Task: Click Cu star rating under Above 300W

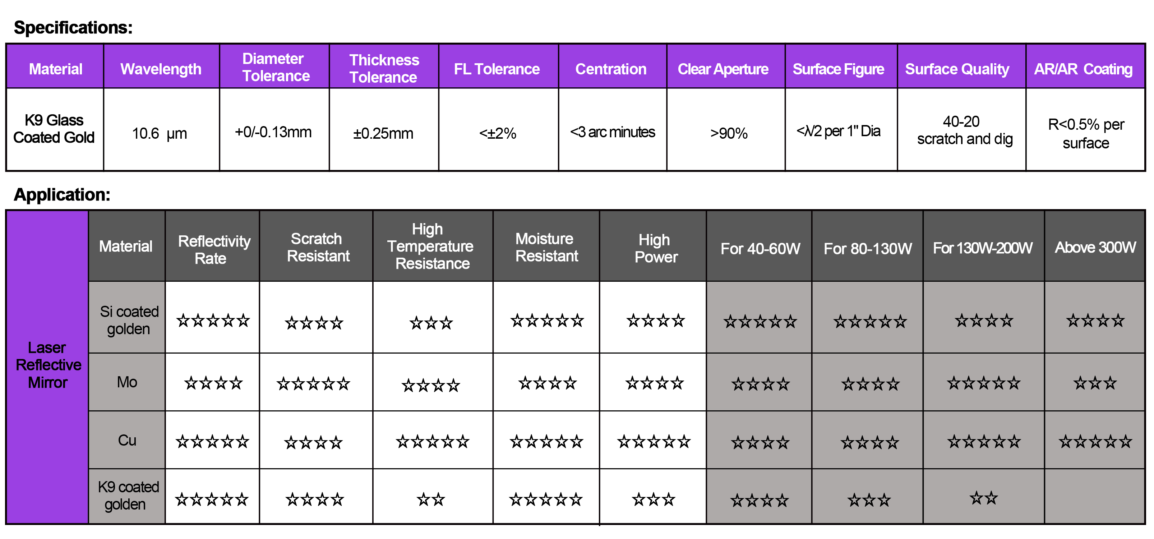Action: (1095, 442)
